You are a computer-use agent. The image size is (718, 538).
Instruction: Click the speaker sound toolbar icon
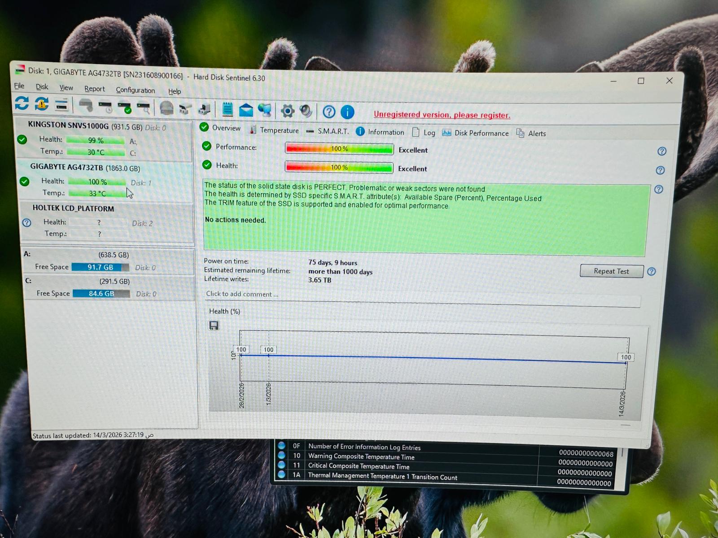pos(306,111)
